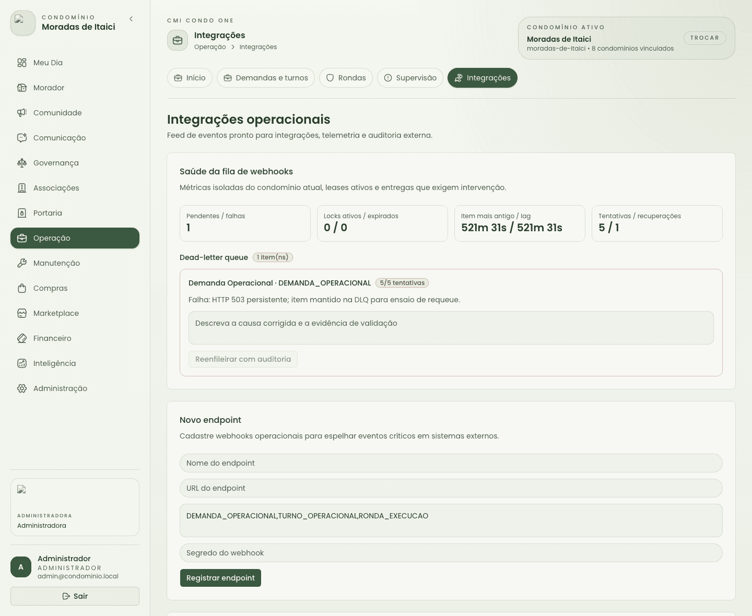Open the Marketplace storefront icon
Image resolution: width=752 pixels, height=616 pixels.
click(x=22, y=313)
